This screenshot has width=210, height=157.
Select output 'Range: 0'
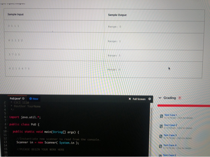[115, 27]
